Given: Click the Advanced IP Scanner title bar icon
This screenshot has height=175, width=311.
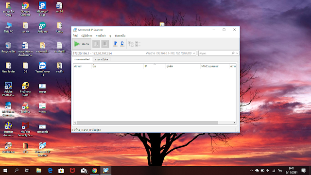Looking at the screenshot, I should tap(75, 30).
